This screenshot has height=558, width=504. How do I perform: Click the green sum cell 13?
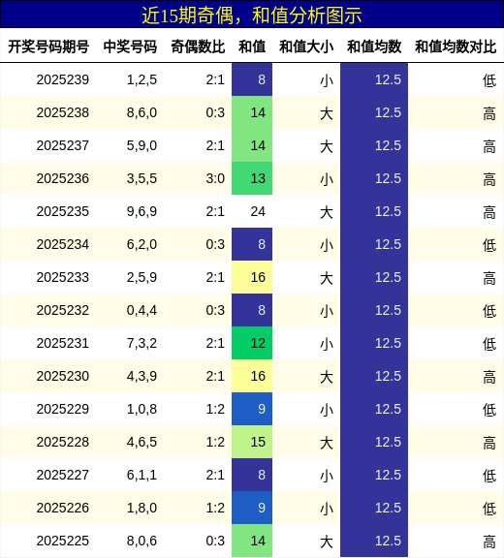click(x=252, y=178)
